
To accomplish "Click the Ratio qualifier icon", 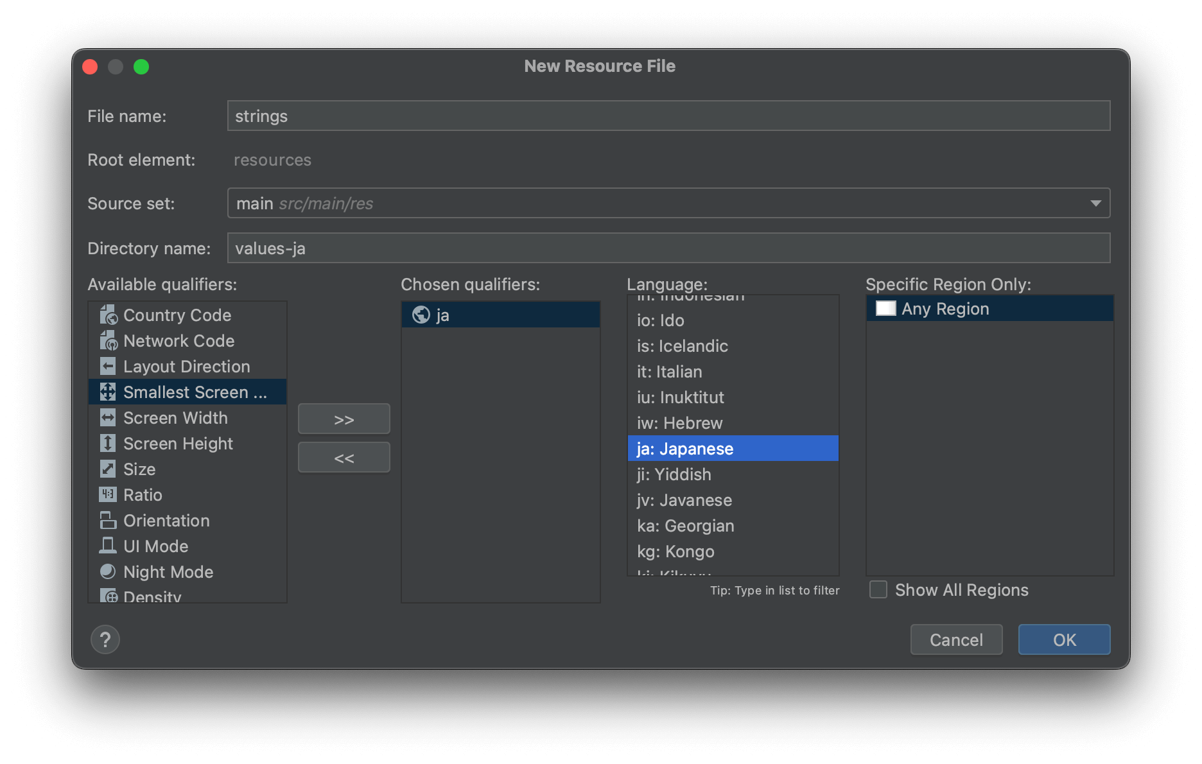I will point(108,495).
